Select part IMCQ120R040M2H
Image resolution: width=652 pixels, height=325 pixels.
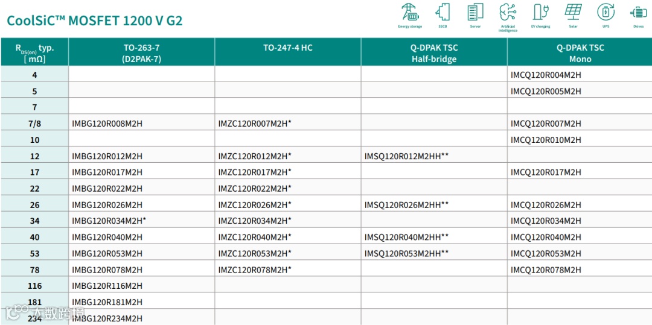(546, 237)
